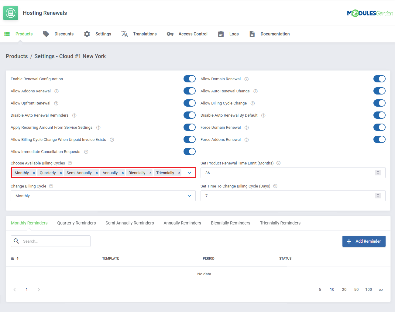
Task: Show help for Allow Billing Cycle Change
Action: pyautogui.click(x=253, y=103)
